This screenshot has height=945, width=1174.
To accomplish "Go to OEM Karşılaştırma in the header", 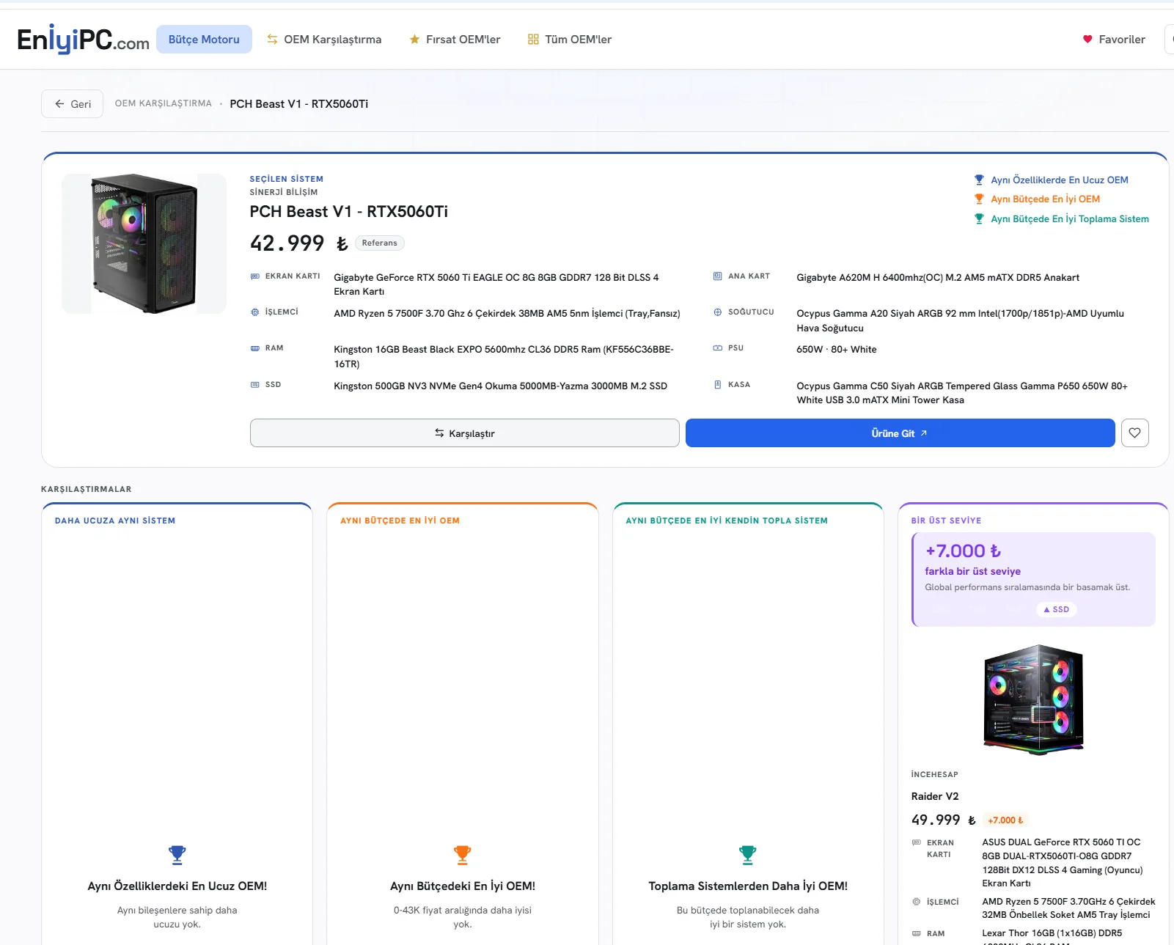I will pos(324,40).
